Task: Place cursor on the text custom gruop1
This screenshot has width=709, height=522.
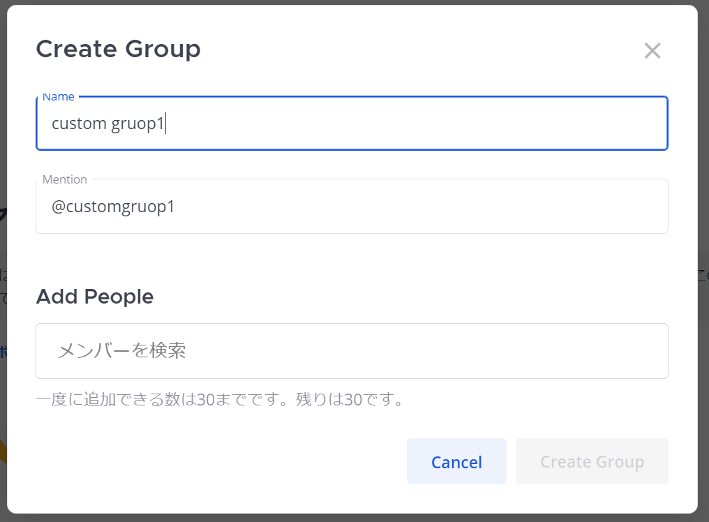Action: (107, 124)
